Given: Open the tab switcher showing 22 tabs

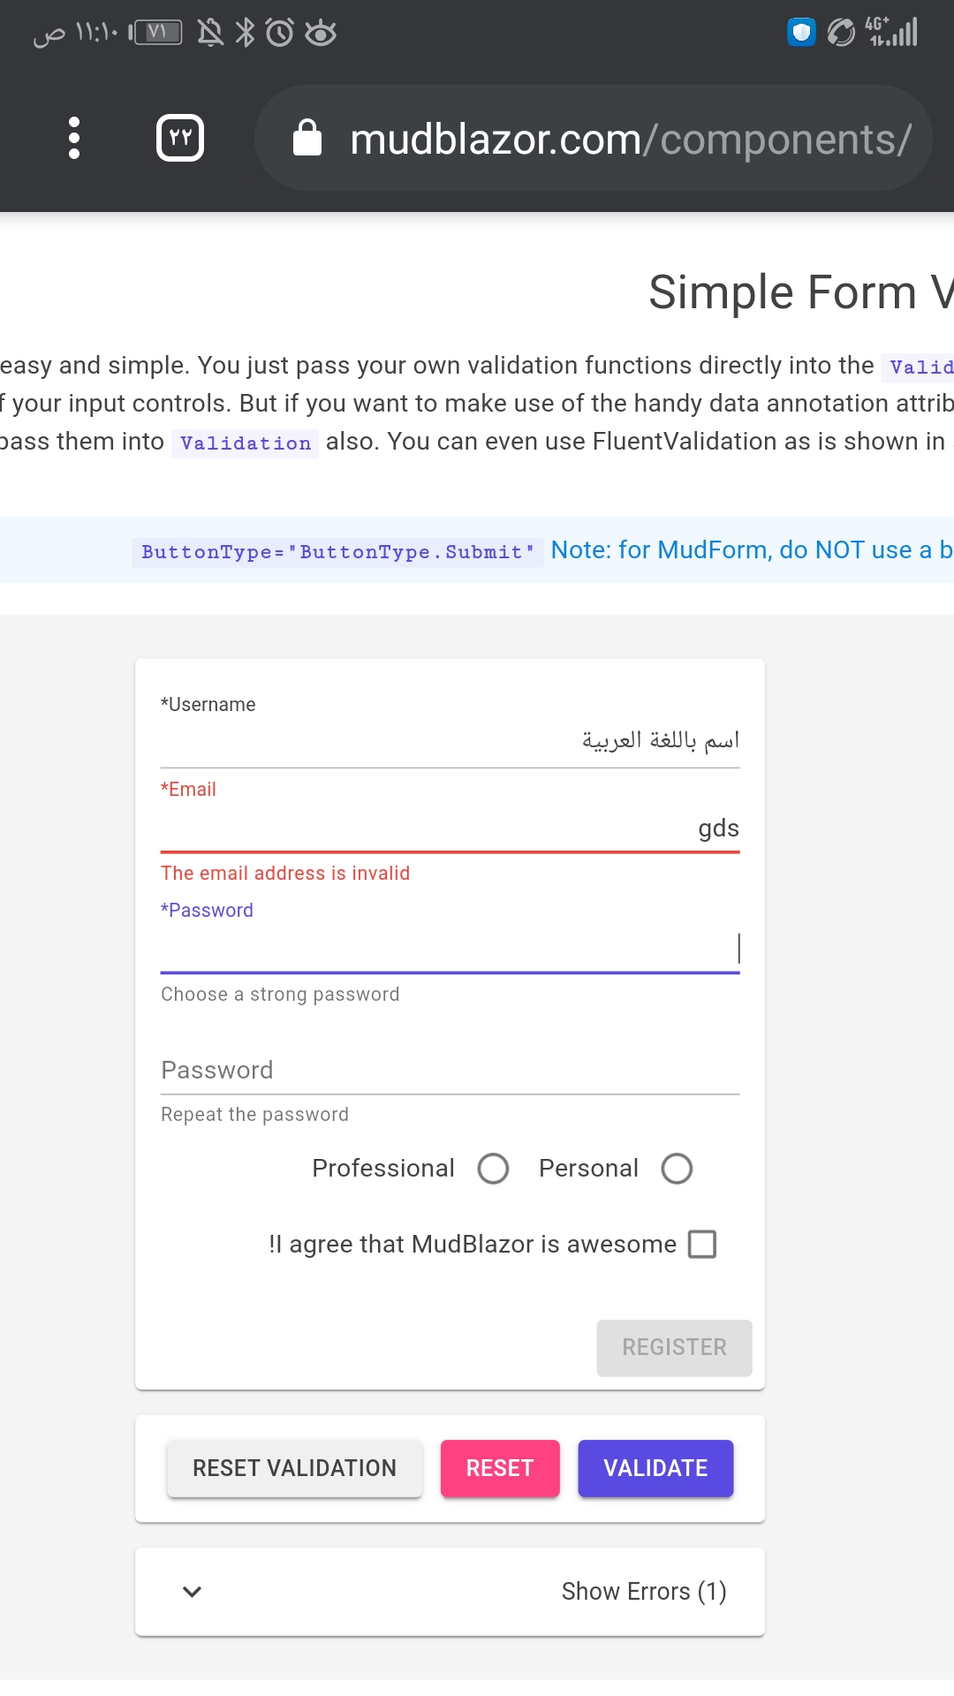Looking at the screenshot, I should [x=179, y=137].
